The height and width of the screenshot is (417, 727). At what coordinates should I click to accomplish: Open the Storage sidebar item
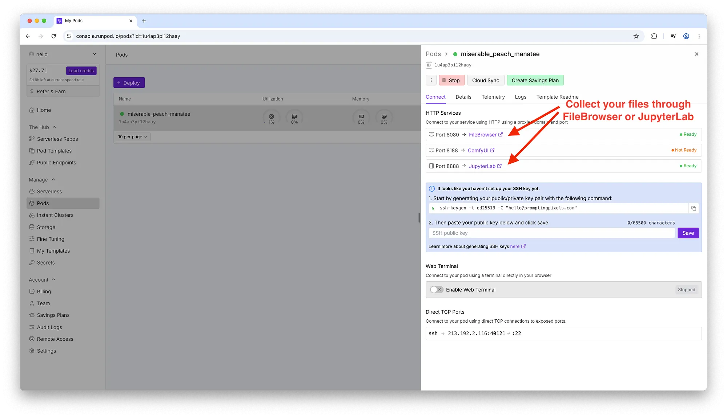pyautogui.click(x=46, y=227)
